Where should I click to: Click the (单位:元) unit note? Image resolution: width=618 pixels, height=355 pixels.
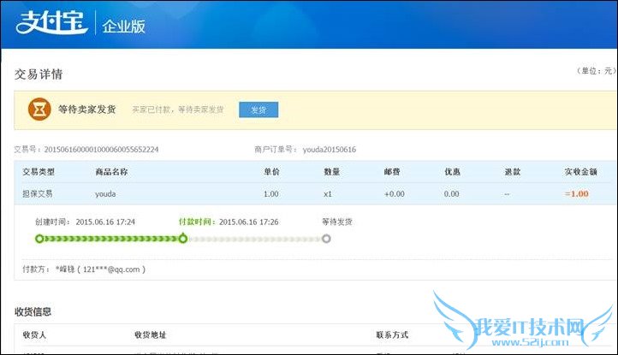(597, 71)
